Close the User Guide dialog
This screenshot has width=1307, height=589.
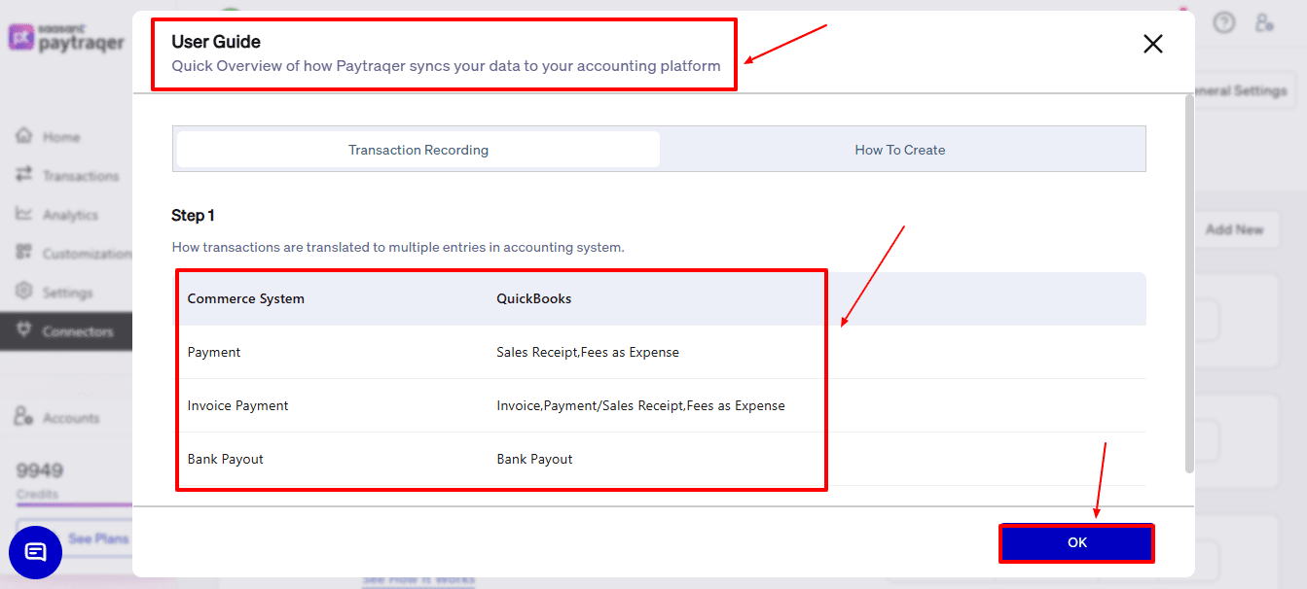1153,44
